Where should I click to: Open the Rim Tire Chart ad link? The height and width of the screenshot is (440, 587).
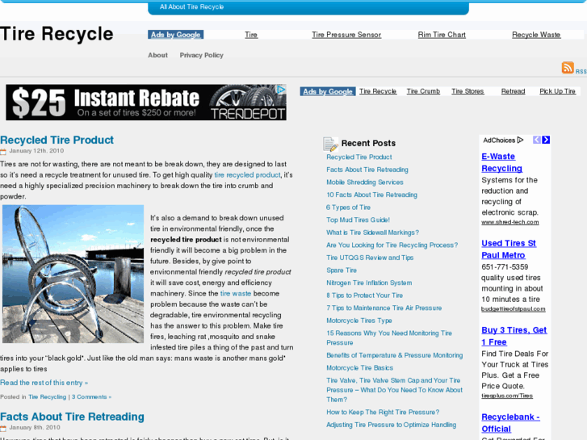point(442,35)
